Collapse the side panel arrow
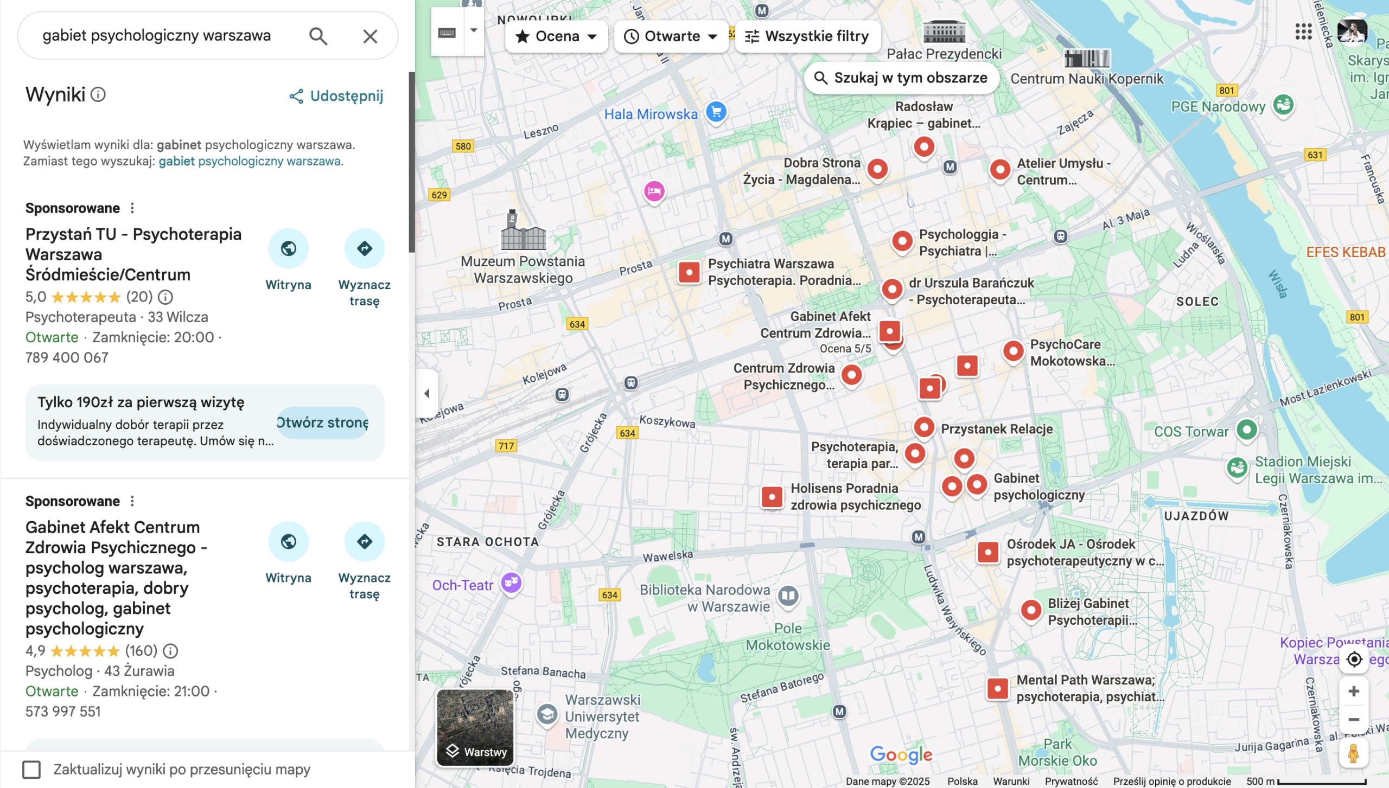1389x788 pixels. [427, 393]
